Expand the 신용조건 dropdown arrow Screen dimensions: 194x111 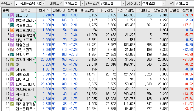tap(123, 3)
